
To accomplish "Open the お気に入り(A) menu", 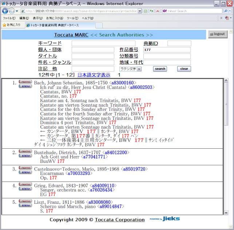I will [55, 18].
